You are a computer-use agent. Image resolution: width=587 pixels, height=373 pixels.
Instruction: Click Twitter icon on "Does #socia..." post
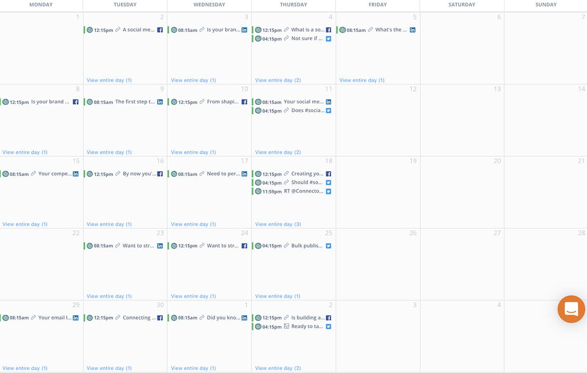328,110
